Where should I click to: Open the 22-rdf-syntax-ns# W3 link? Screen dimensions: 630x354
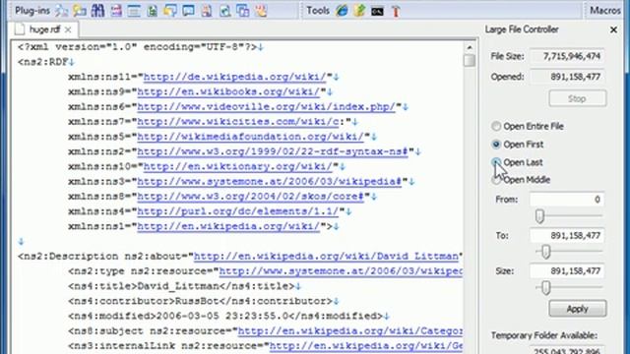coord(273,151)
